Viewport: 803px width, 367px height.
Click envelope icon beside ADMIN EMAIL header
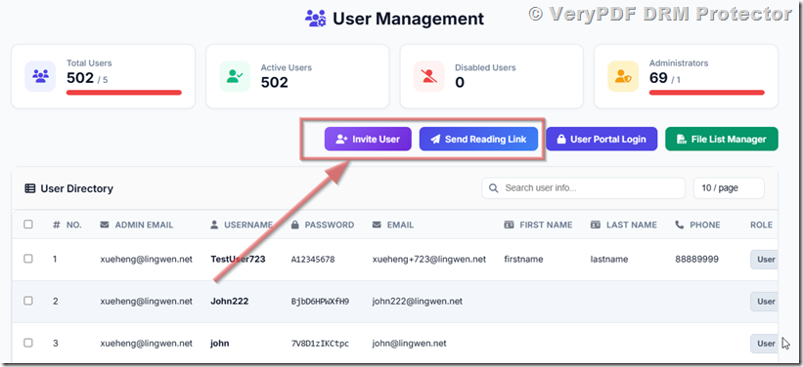pyautogui.click(x=105, y=224)
